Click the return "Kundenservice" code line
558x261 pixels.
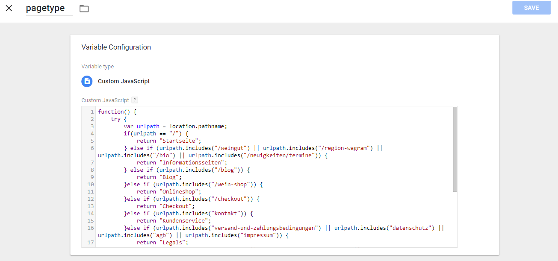pos(173,221)
